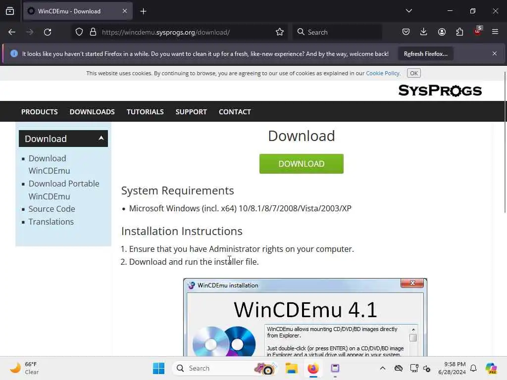
Task: Collapse the Download sidebar section
Action: pos(63,139)
